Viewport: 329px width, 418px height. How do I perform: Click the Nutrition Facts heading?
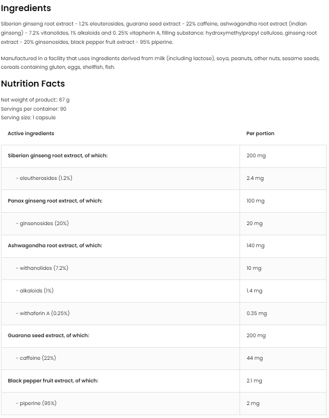[33, 84]
